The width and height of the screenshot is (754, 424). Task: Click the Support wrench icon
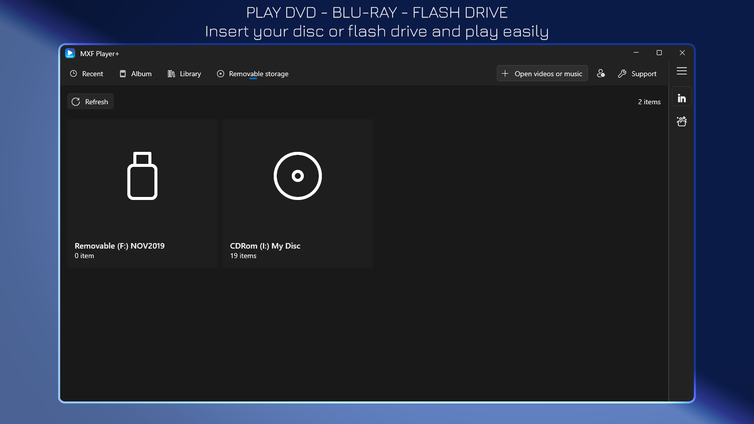[622, 73]
